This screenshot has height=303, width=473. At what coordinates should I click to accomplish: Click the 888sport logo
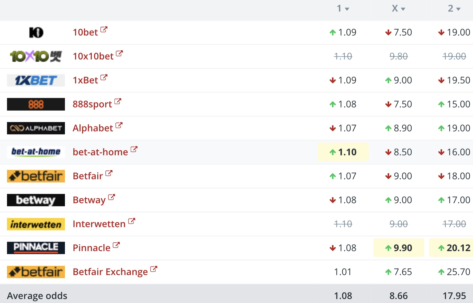(x=36, y=104)
